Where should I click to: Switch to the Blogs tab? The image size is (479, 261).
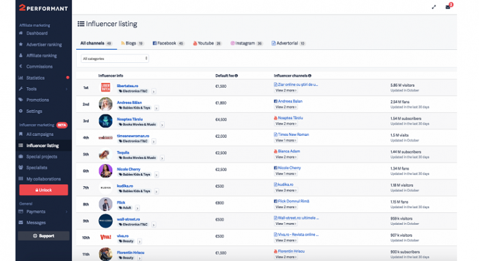(132, 44)
